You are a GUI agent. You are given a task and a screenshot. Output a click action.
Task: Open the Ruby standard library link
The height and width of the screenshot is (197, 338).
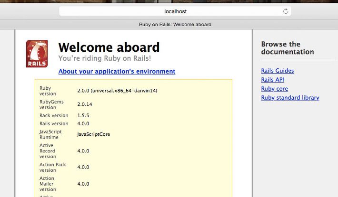(290, 98)
